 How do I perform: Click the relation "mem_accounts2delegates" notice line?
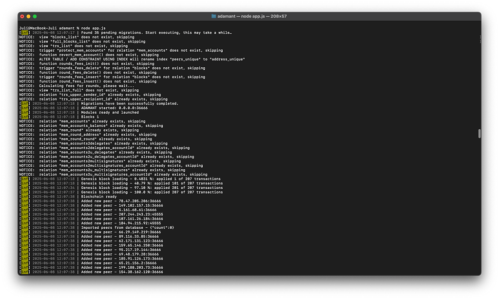click(x=93, y=143)
